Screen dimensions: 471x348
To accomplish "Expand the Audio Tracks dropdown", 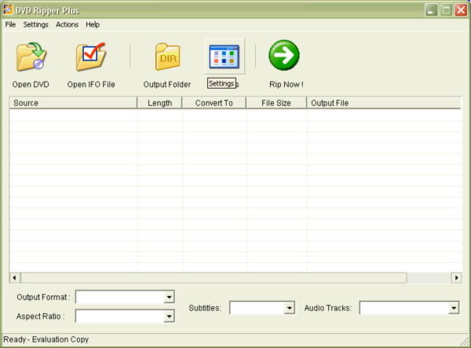I will click(454, 308).
